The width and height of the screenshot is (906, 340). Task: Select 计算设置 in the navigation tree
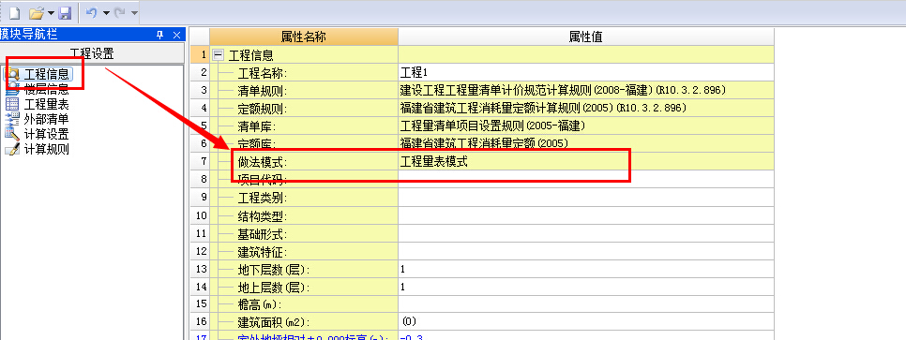(46, 135)
